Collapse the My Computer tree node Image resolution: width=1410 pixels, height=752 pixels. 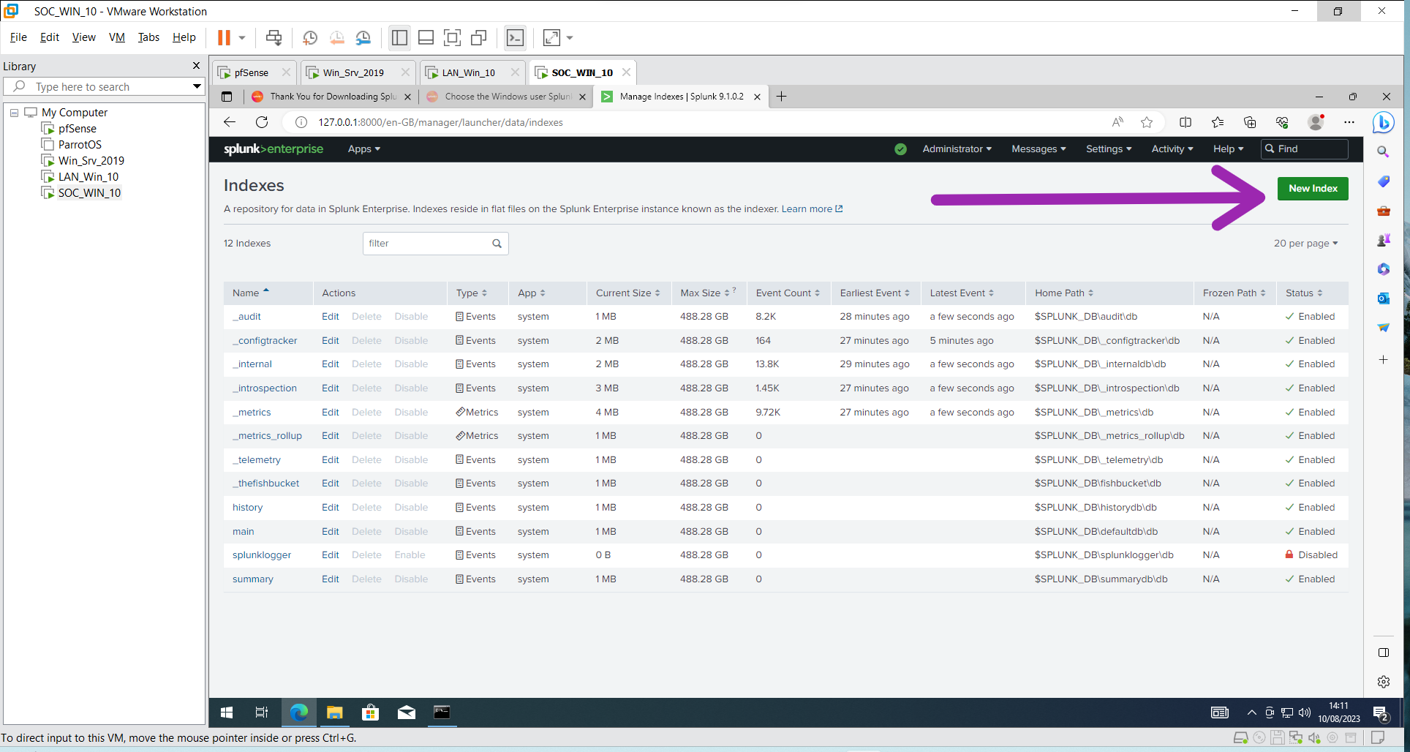coord(14,113)
